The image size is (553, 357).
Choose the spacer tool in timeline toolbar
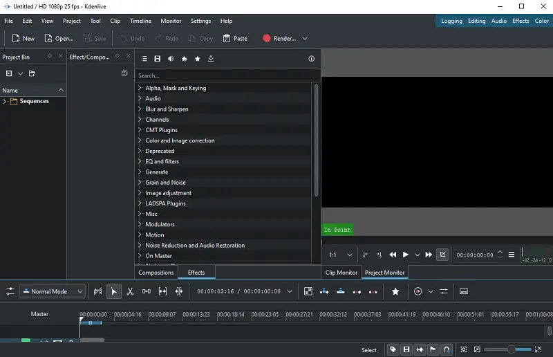[147, 291]
